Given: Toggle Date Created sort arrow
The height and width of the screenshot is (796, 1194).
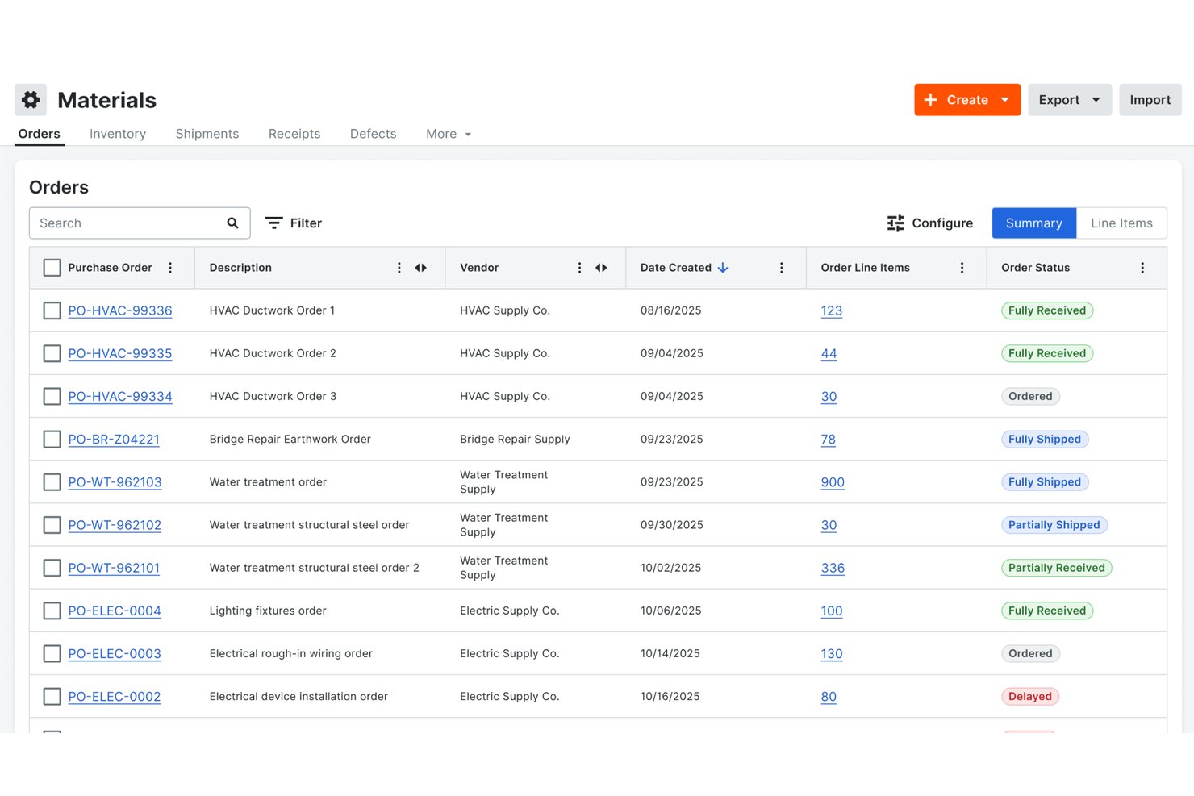Looking at the screenshot, I should pyautogui.click(x=723, y=268).
